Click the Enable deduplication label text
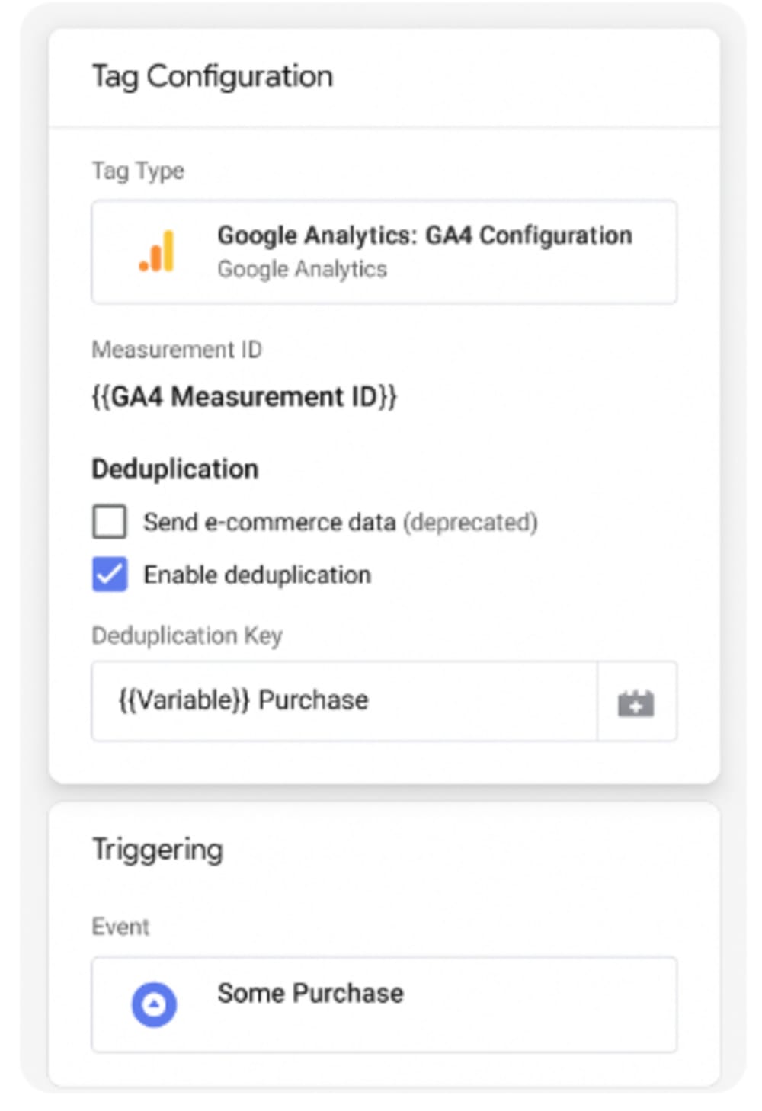Viewport: 762px width, 1111px height. (x=257, y=575)
